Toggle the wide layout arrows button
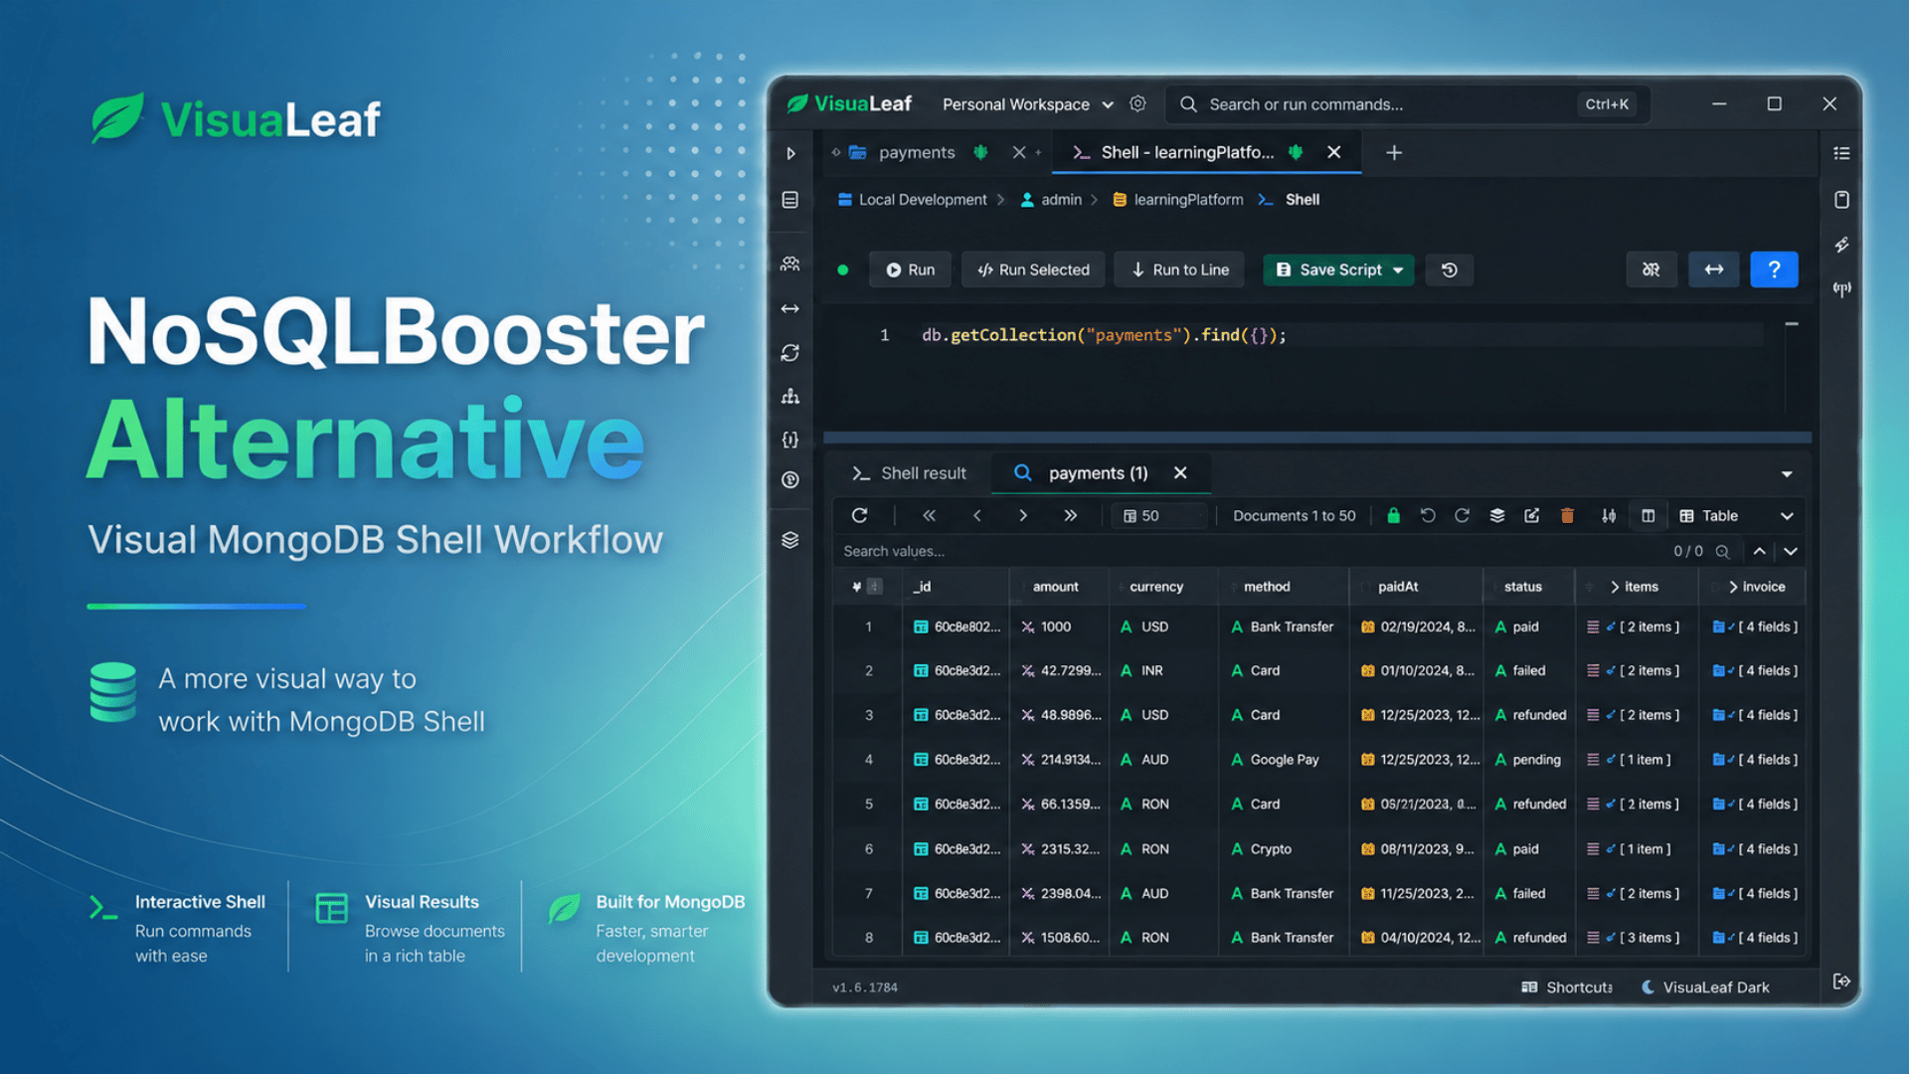1909x1074 pixels. (x=1714, y=269)
